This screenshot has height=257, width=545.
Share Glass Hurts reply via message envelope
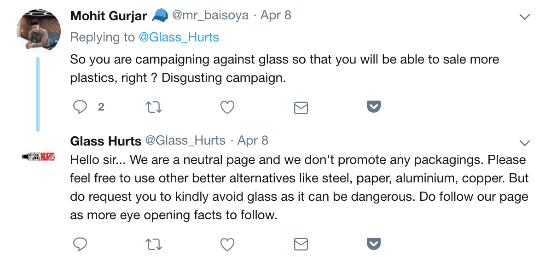pos(301,244)
